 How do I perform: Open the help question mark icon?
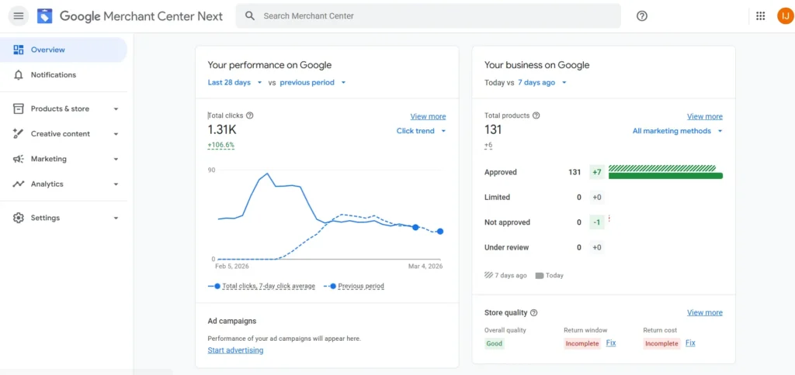(x=642, y=15)
